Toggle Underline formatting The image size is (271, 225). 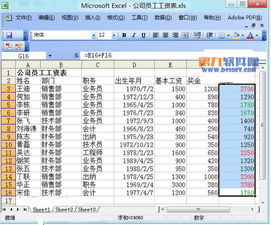[x=143, y=35]
